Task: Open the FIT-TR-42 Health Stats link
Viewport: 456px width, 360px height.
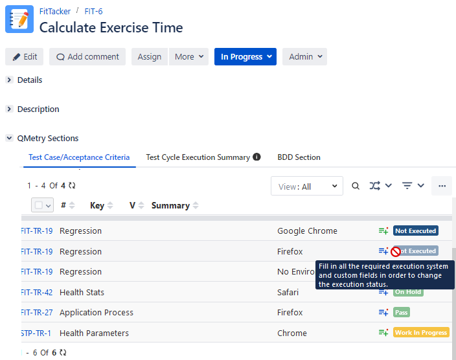Action: click(37, 292)
